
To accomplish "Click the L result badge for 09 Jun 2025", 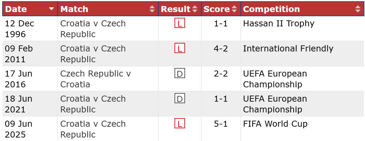I will coord(180,124).
